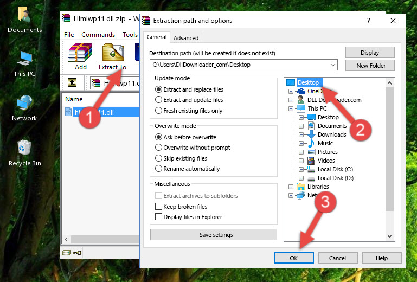Click the folder tree vertical scrollbar

pyautogui.click(x=389, y=149)
